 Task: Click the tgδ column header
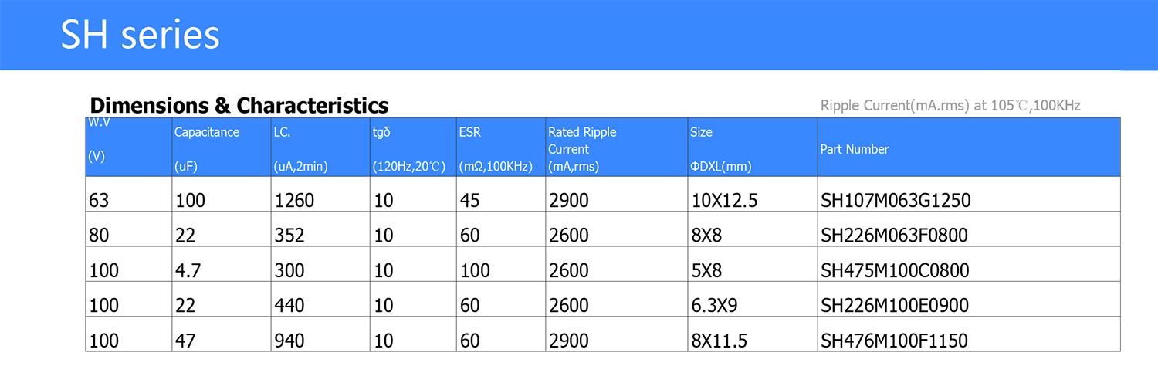pyautogui.click(x=381, y=133)
